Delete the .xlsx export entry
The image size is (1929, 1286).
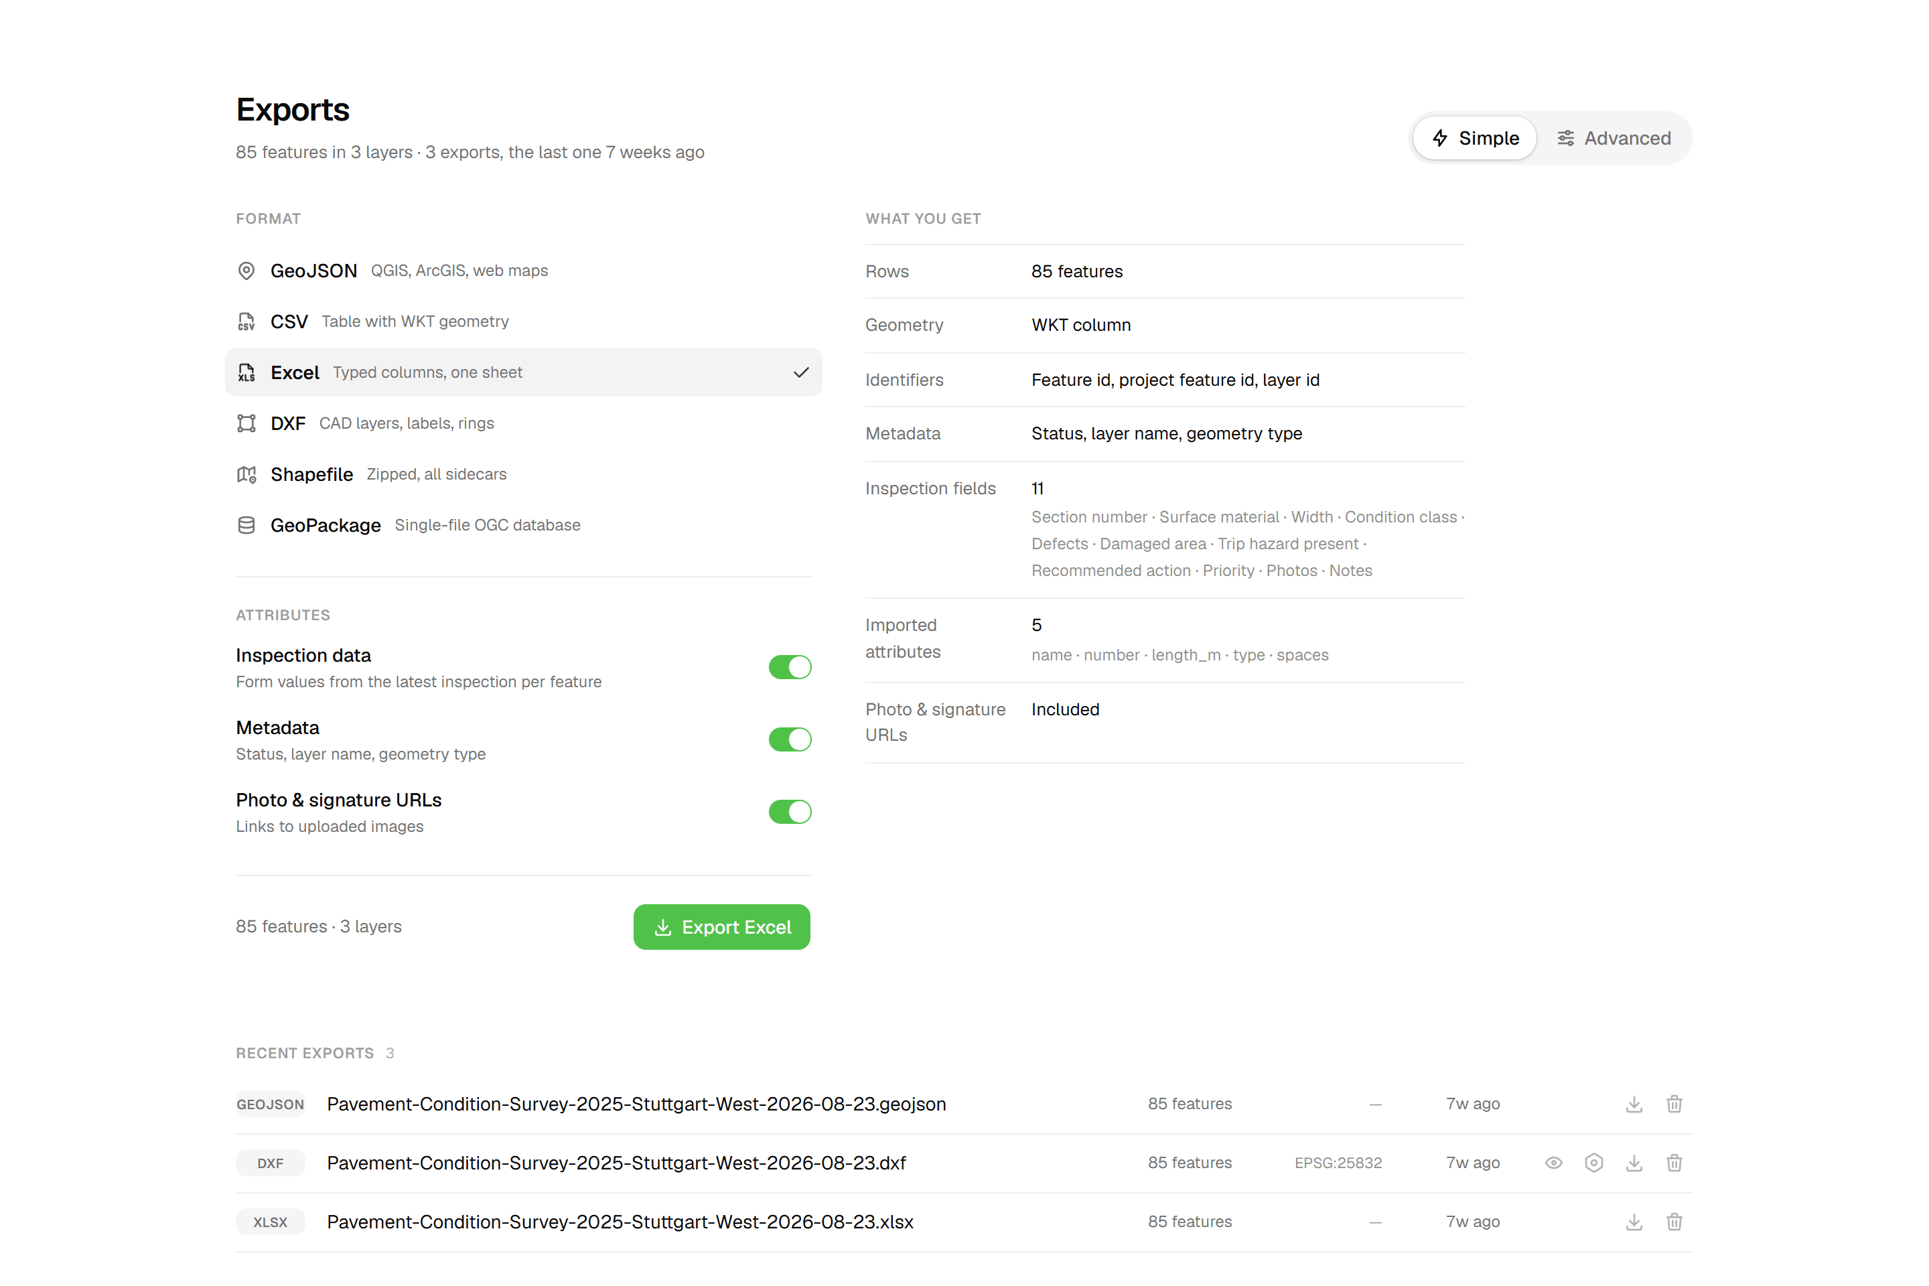pyautogui.click(x=1674, y=1222)
